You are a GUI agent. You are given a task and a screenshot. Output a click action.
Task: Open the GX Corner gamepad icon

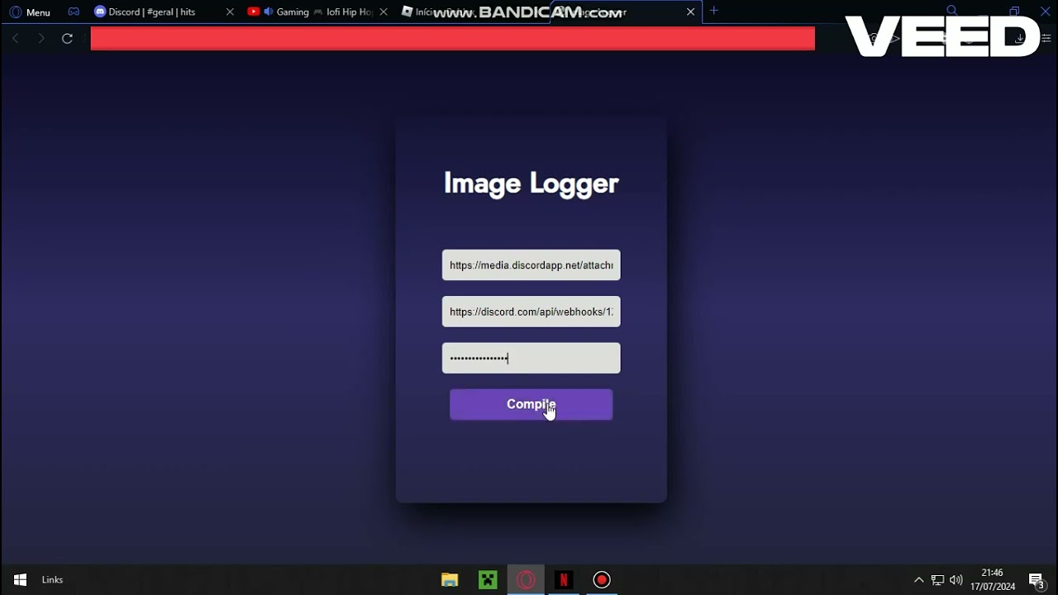coord(74,12)
